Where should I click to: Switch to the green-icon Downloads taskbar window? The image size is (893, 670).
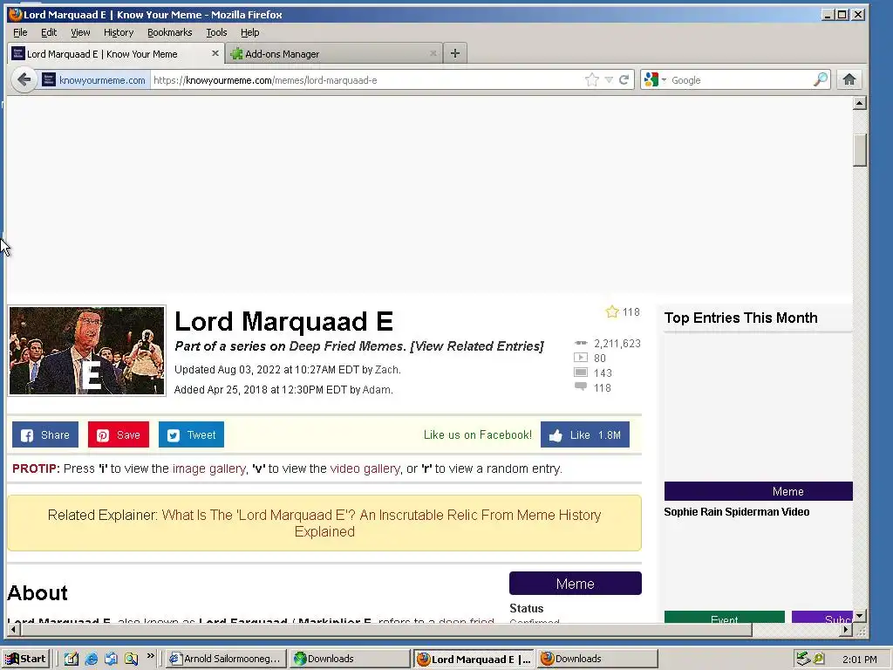coord(349,659)
